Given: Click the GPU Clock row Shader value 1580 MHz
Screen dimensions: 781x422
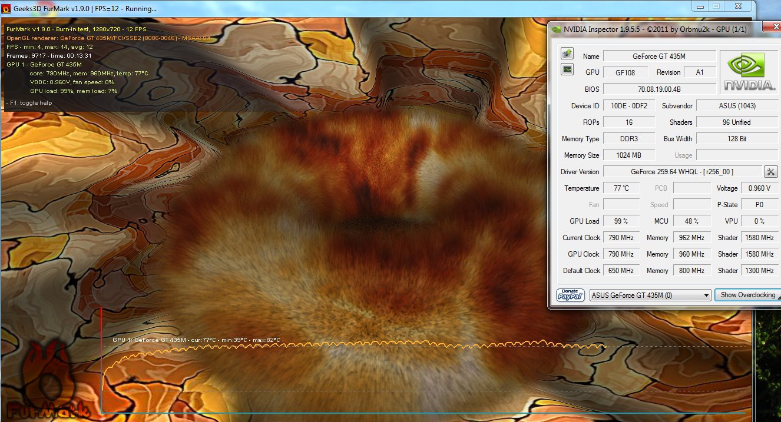Looking at the screenshot, I should click(x=760, y=254).
